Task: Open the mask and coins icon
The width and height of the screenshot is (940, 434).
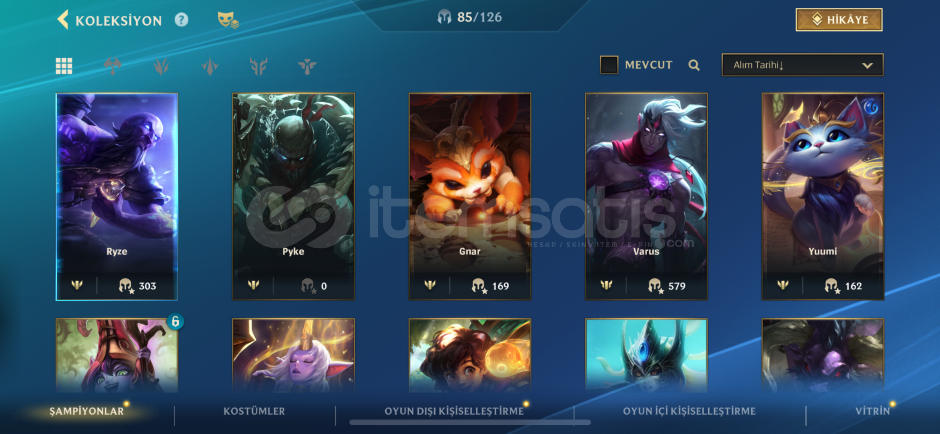Action: [x=228, y=19]
